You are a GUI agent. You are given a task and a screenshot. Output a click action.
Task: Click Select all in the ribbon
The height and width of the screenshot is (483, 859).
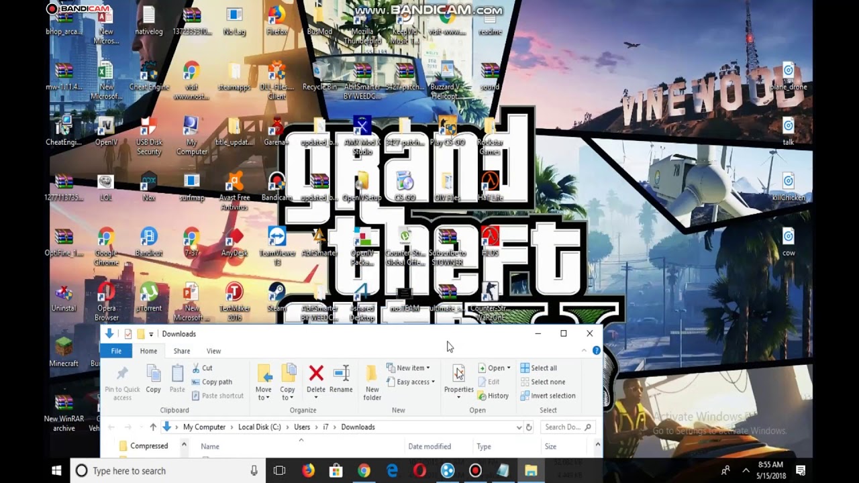coord(538,368)
